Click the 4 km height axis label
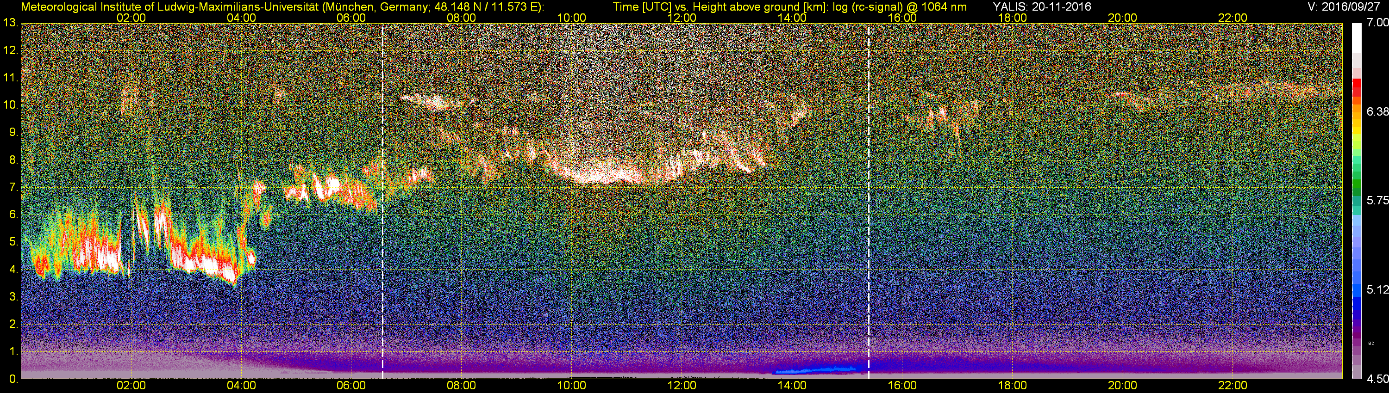This screenshot has width=1389, height=393. point(13,270)
